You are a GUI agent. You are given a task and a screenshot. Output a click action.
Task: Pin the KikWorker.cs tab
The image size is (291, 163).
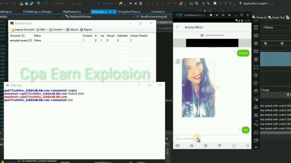[x=110, y=12]
